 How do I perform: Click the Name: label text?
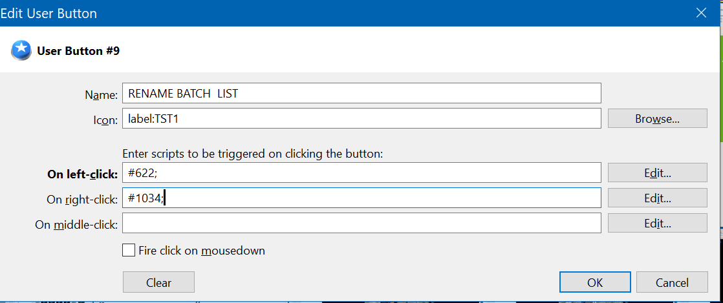(x=101, y=94)
